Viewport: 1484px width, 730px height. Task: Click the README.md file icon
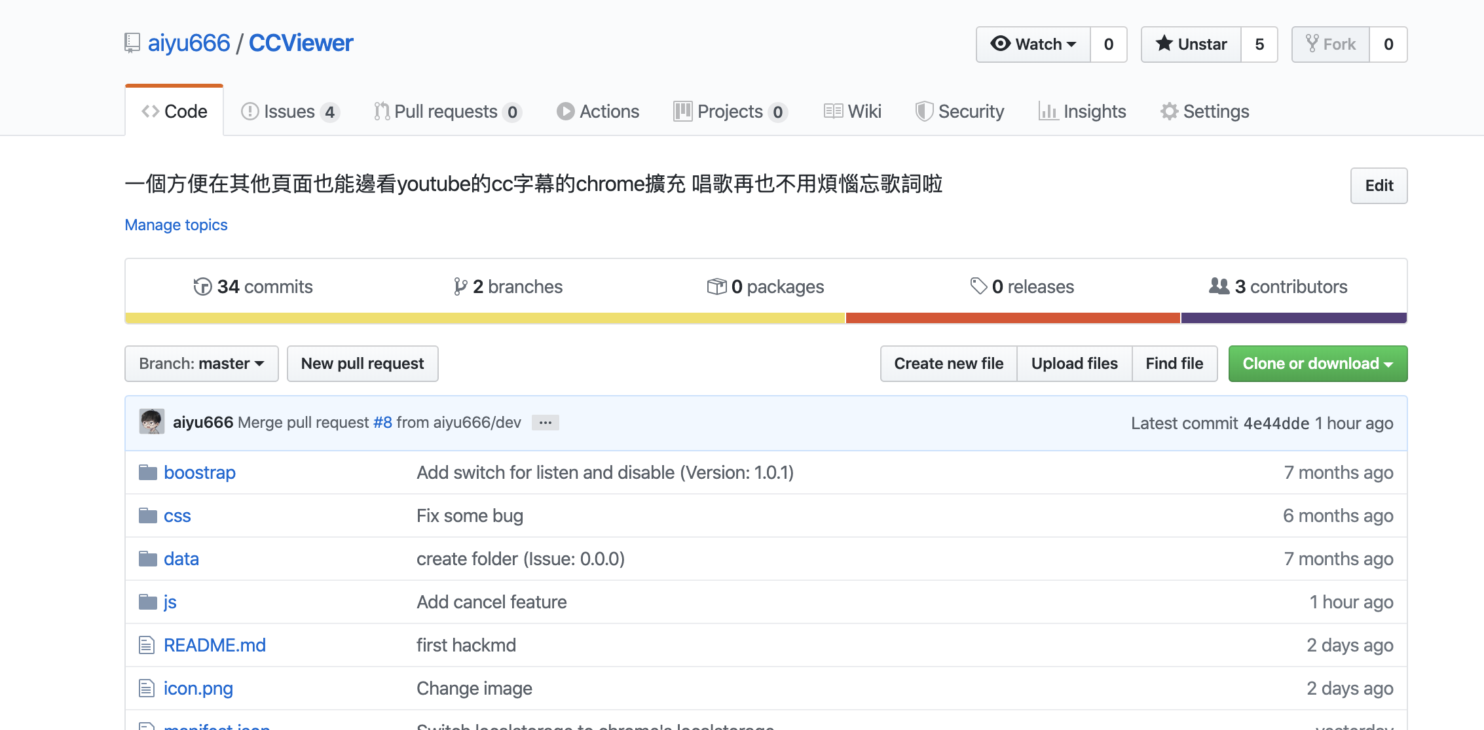[x=147, y=645]
